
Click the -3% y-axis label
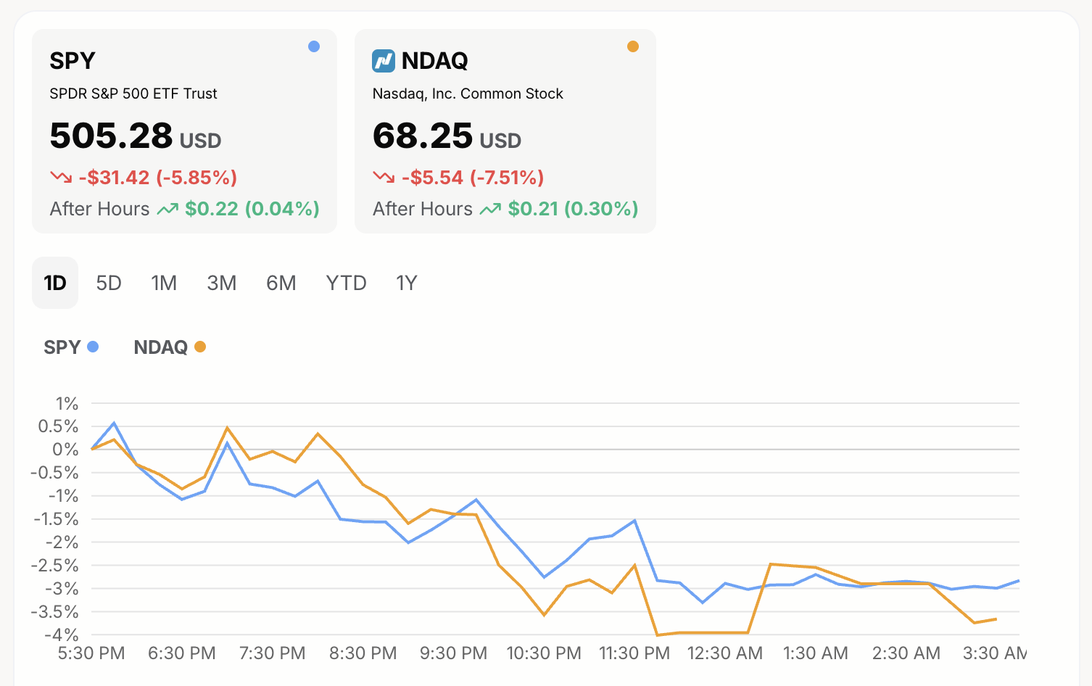tap(62, 589)
